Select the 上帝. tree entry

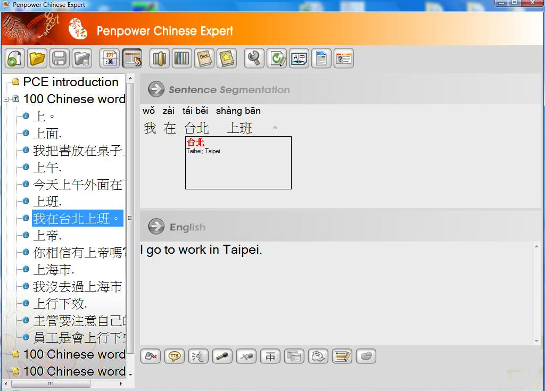pos(47,236)
